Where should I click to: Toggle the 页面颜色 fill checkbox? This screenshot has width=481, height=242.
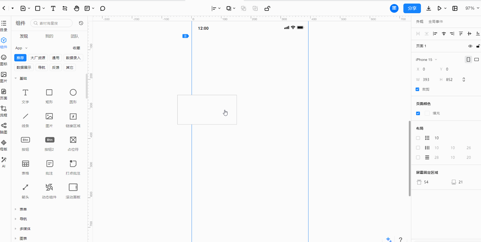tap(418, 113)
